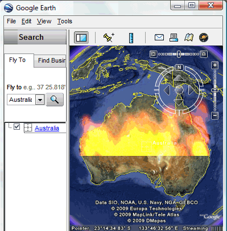Click the magnifying glass search button
Viewport: 227px width, 231px height.
pyautogui.click(x=55, y=100)
